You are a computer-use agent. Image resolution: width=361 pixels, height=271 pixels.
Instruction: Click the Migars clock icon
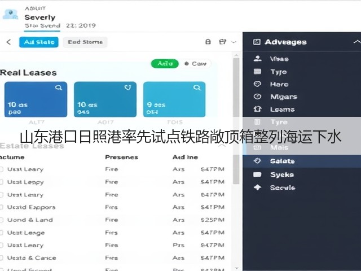click(257, 97)
